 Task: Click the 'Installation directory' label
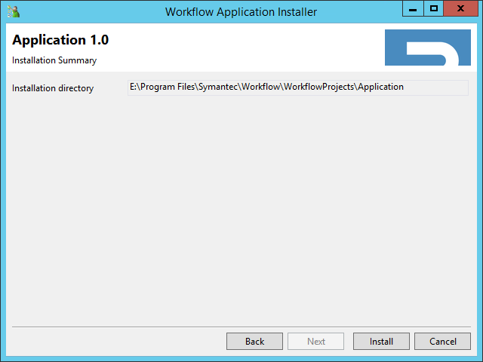(53, 88)
